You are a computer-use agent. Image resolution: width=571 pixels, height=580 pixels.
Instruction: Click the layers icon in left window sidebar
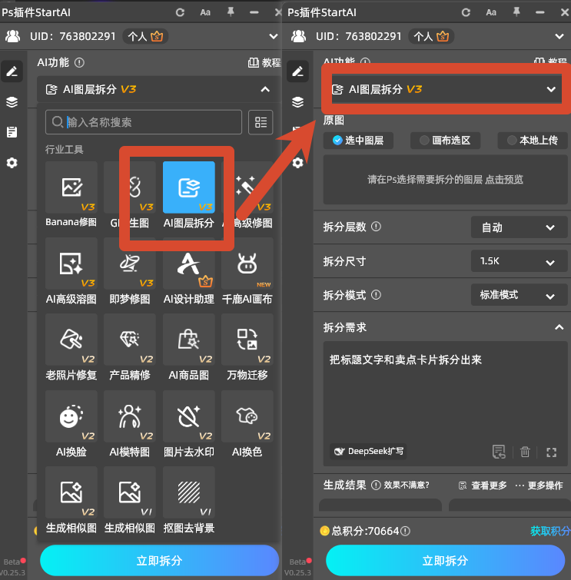(x=12, y=101)
